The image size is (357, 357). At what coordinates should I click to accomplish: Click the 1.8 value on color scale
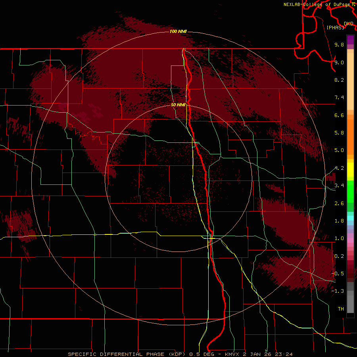pyautogui.click(x=339, y=221)
